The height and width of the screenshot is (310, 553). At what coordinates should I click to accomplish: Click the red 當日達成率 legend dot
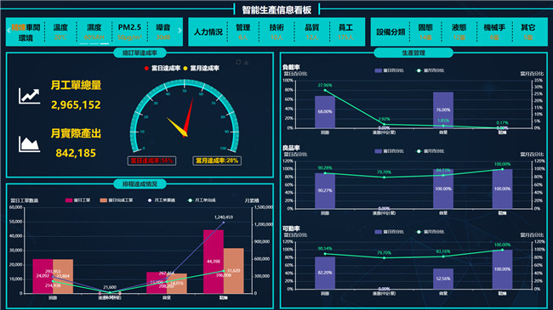tap(146, 68)
